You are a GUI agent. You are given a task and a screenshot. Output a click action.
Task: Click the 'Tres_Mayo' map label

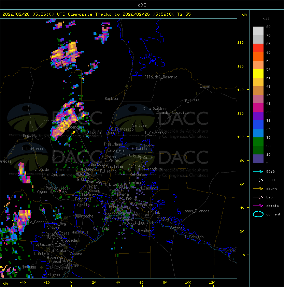(113, 144)
